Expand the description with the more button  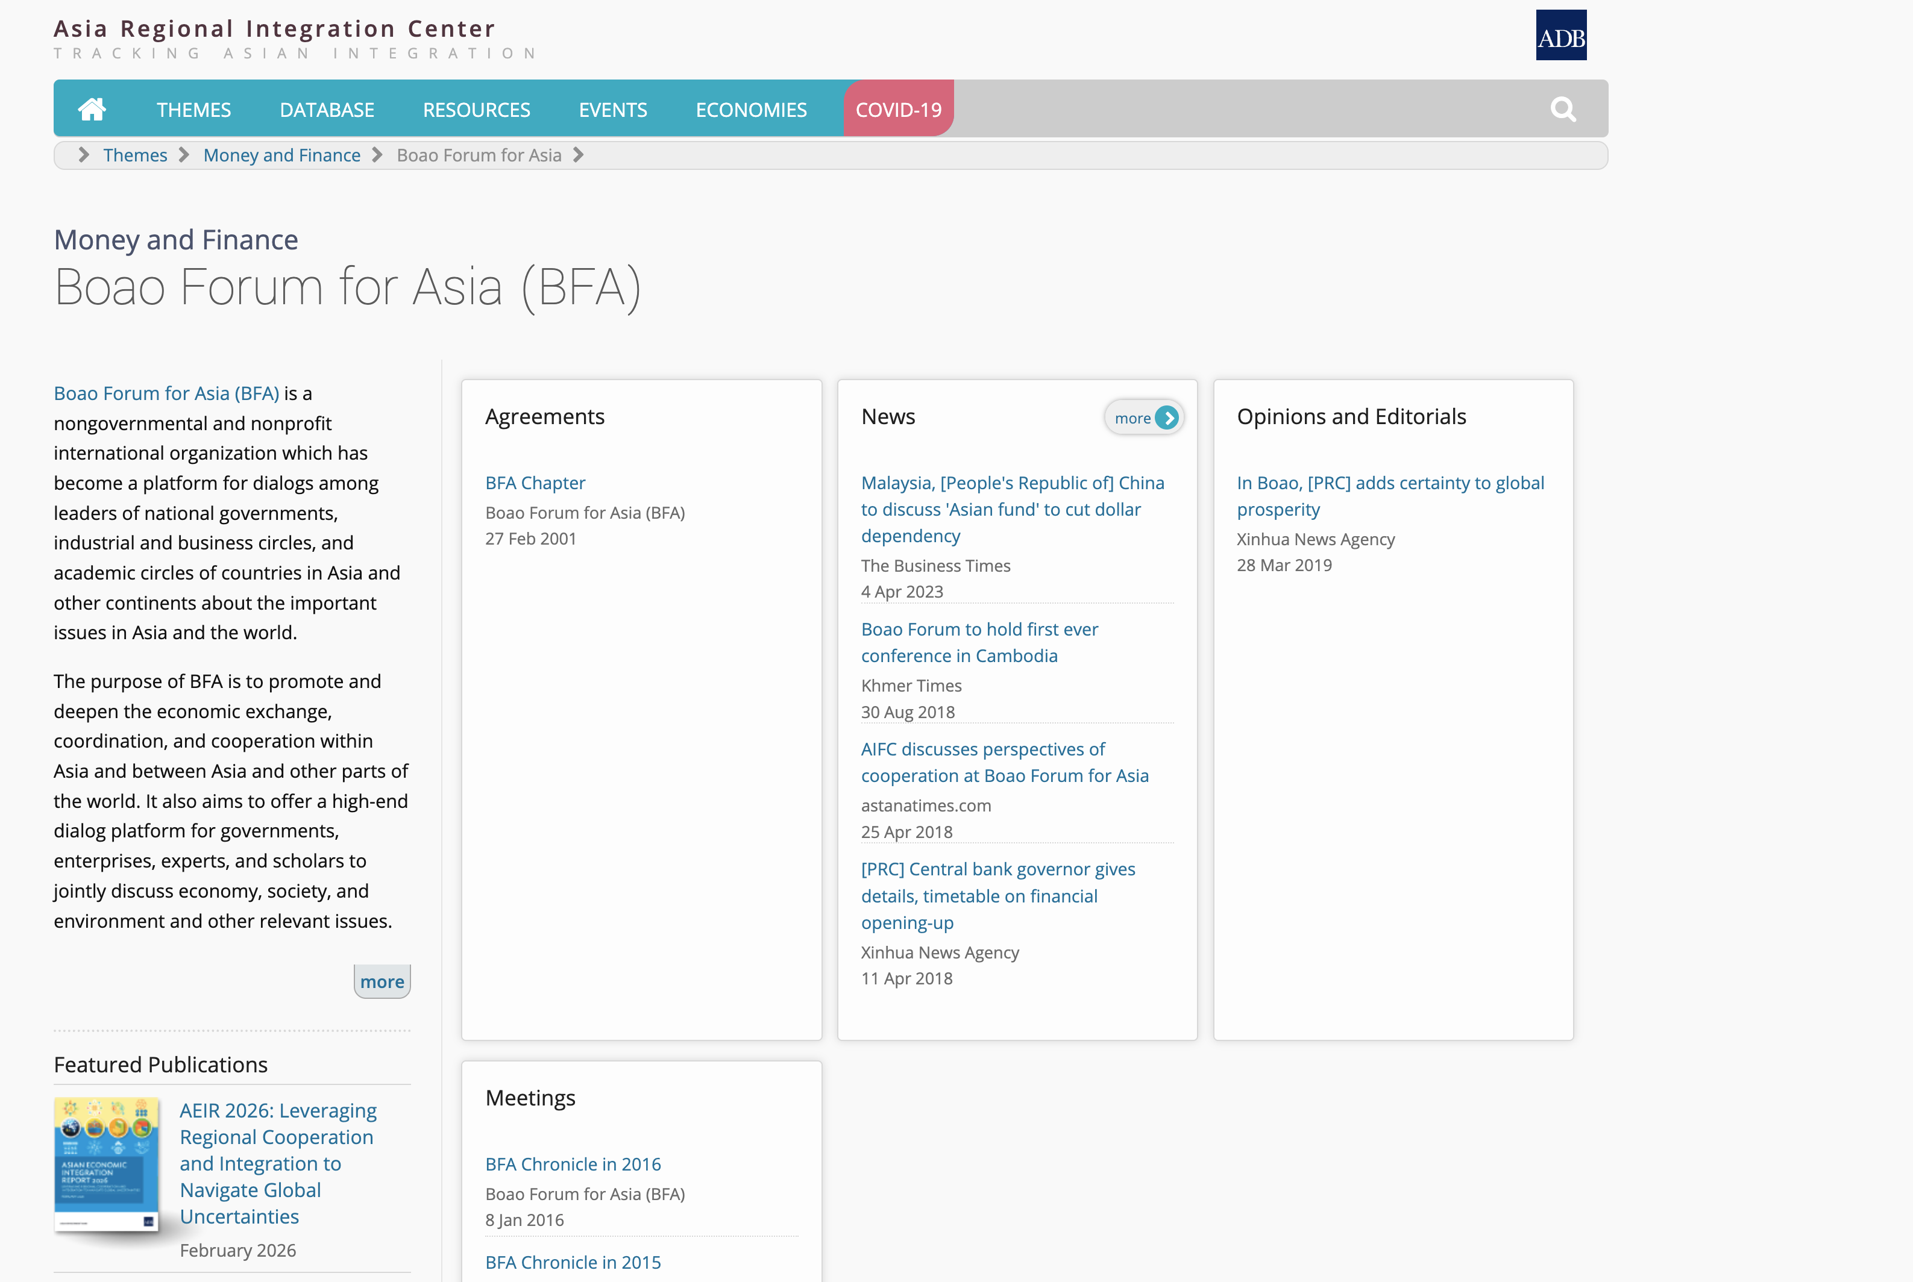coord(382,981)
